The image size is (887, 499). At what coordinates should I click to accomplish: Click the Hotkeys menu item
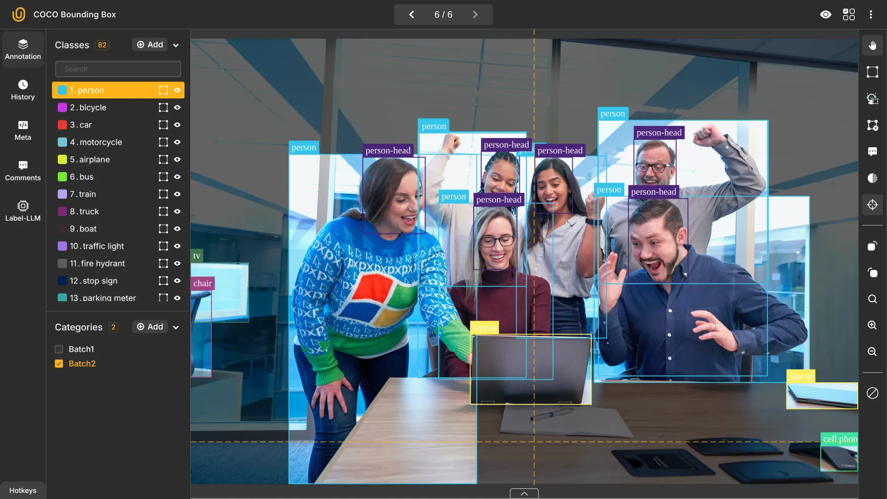point(23,491)
